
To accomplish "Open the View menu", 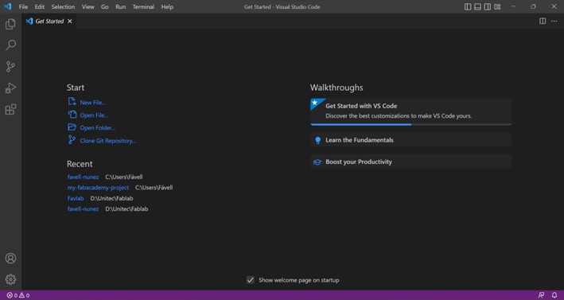I will coord(88,7).
